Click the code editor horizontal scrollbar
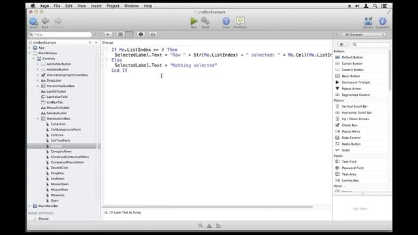 point(208,207)
